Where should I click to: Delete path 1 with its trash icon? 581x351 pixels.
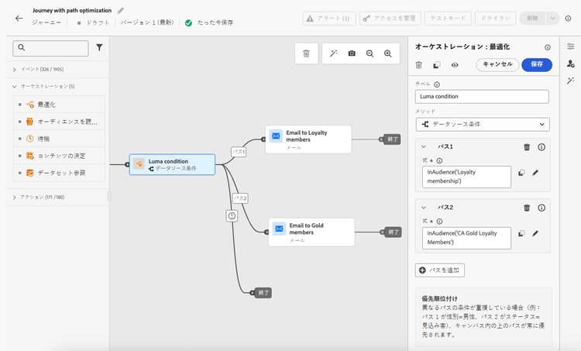click(527, 147)
